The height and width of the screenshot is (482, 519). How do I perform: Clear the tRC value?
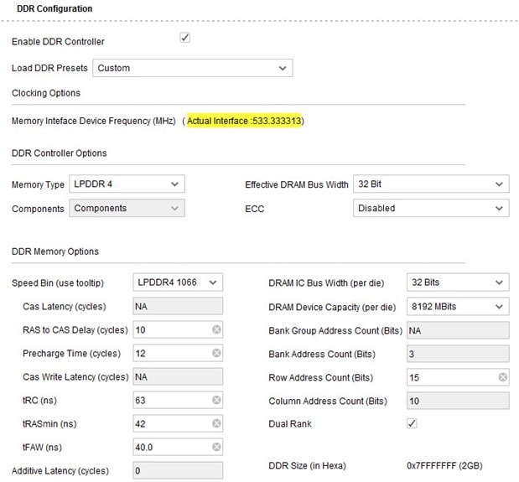[x=216, y=401]
